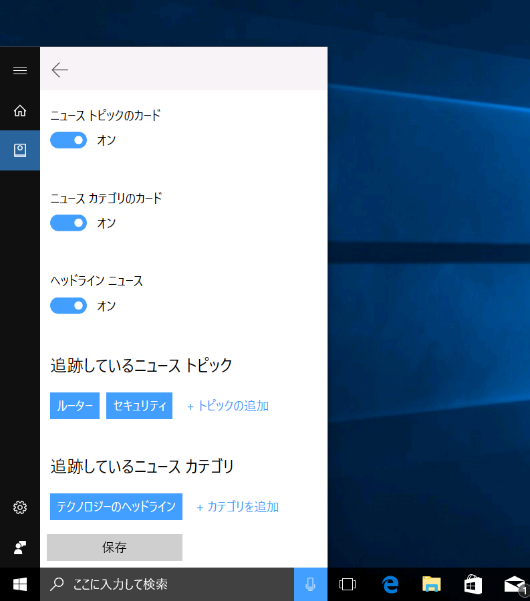Open Task View on taskbar
The height and width of the screenshot is (601, 530).
348,584
